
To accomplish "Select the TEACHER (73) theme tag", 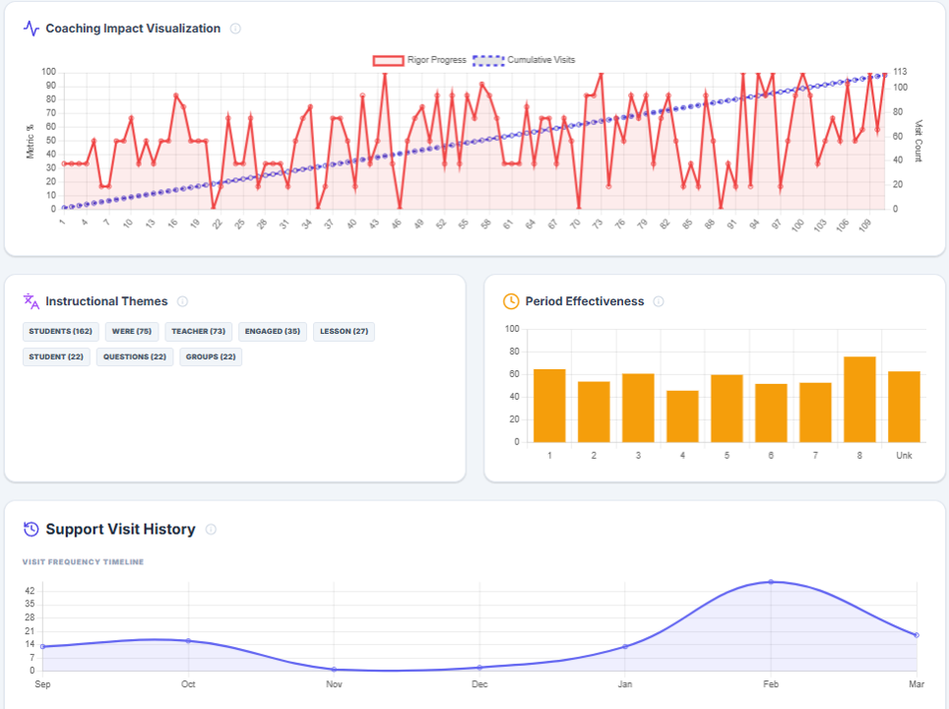I will coord(198,332).
